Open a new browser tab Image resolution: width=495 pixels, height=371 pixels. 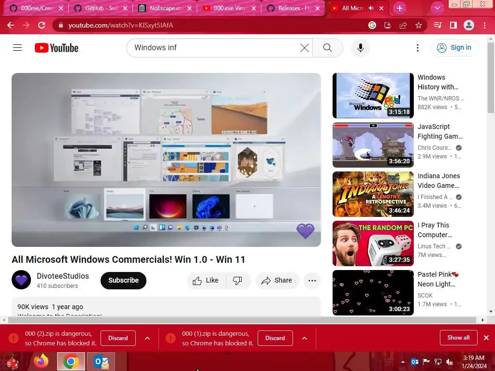(x=400, y=8)
